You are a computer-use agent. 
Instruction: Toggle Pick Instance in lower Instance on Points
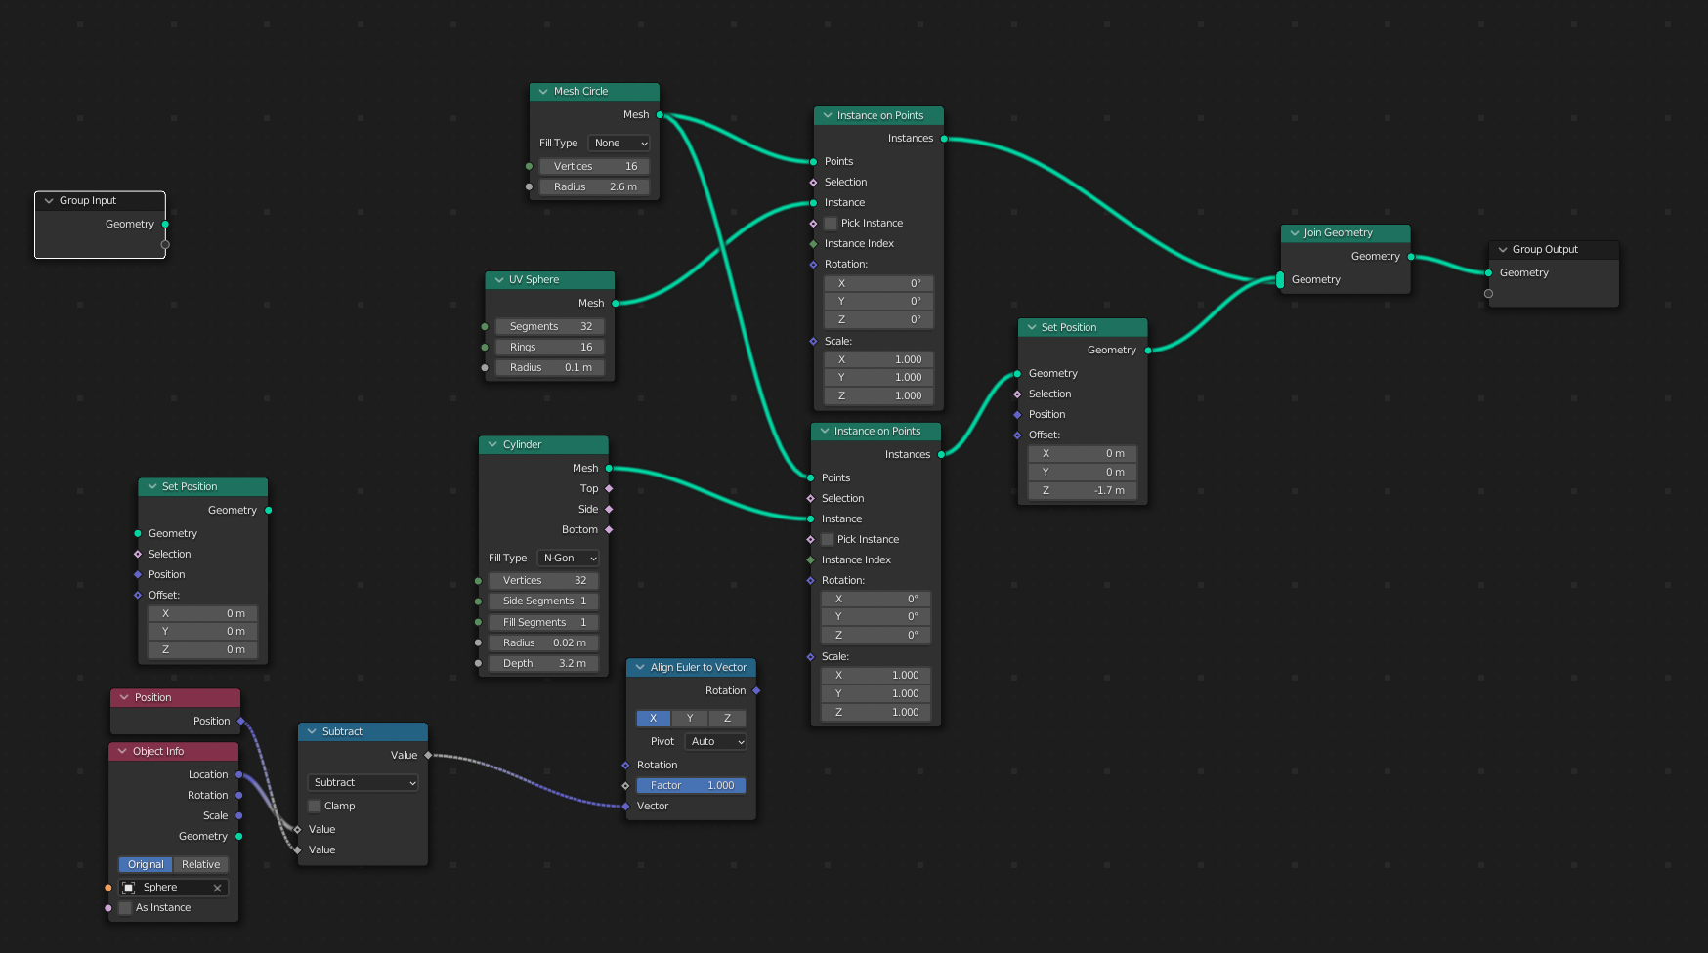pyautogui.click(x=827, y=540)
